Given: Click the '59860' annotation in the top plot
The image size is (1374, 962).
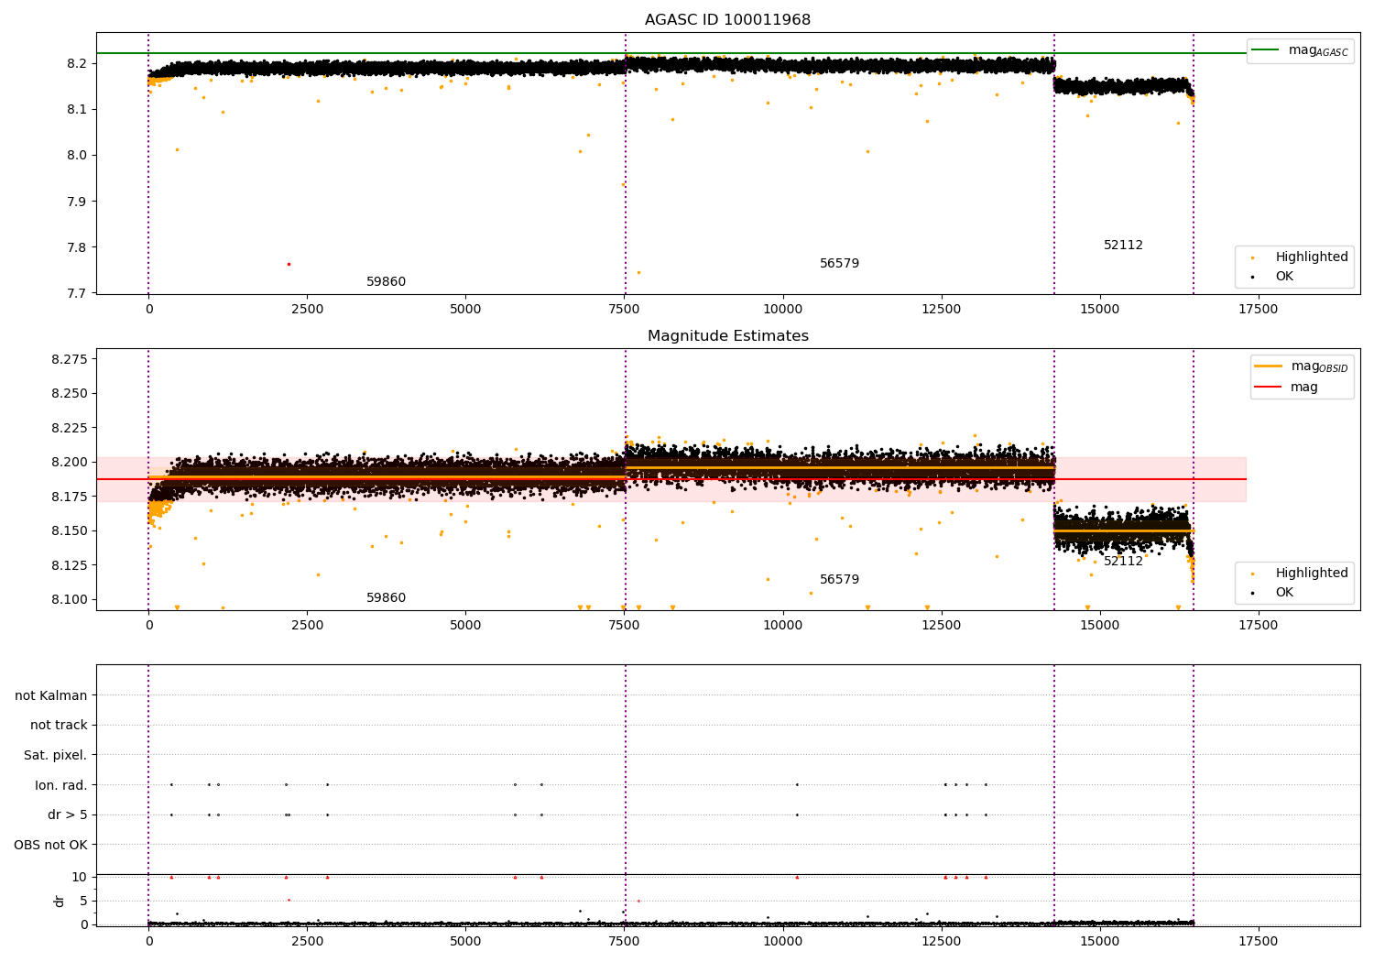Looking at the screenshot, I should click(386, 282).
